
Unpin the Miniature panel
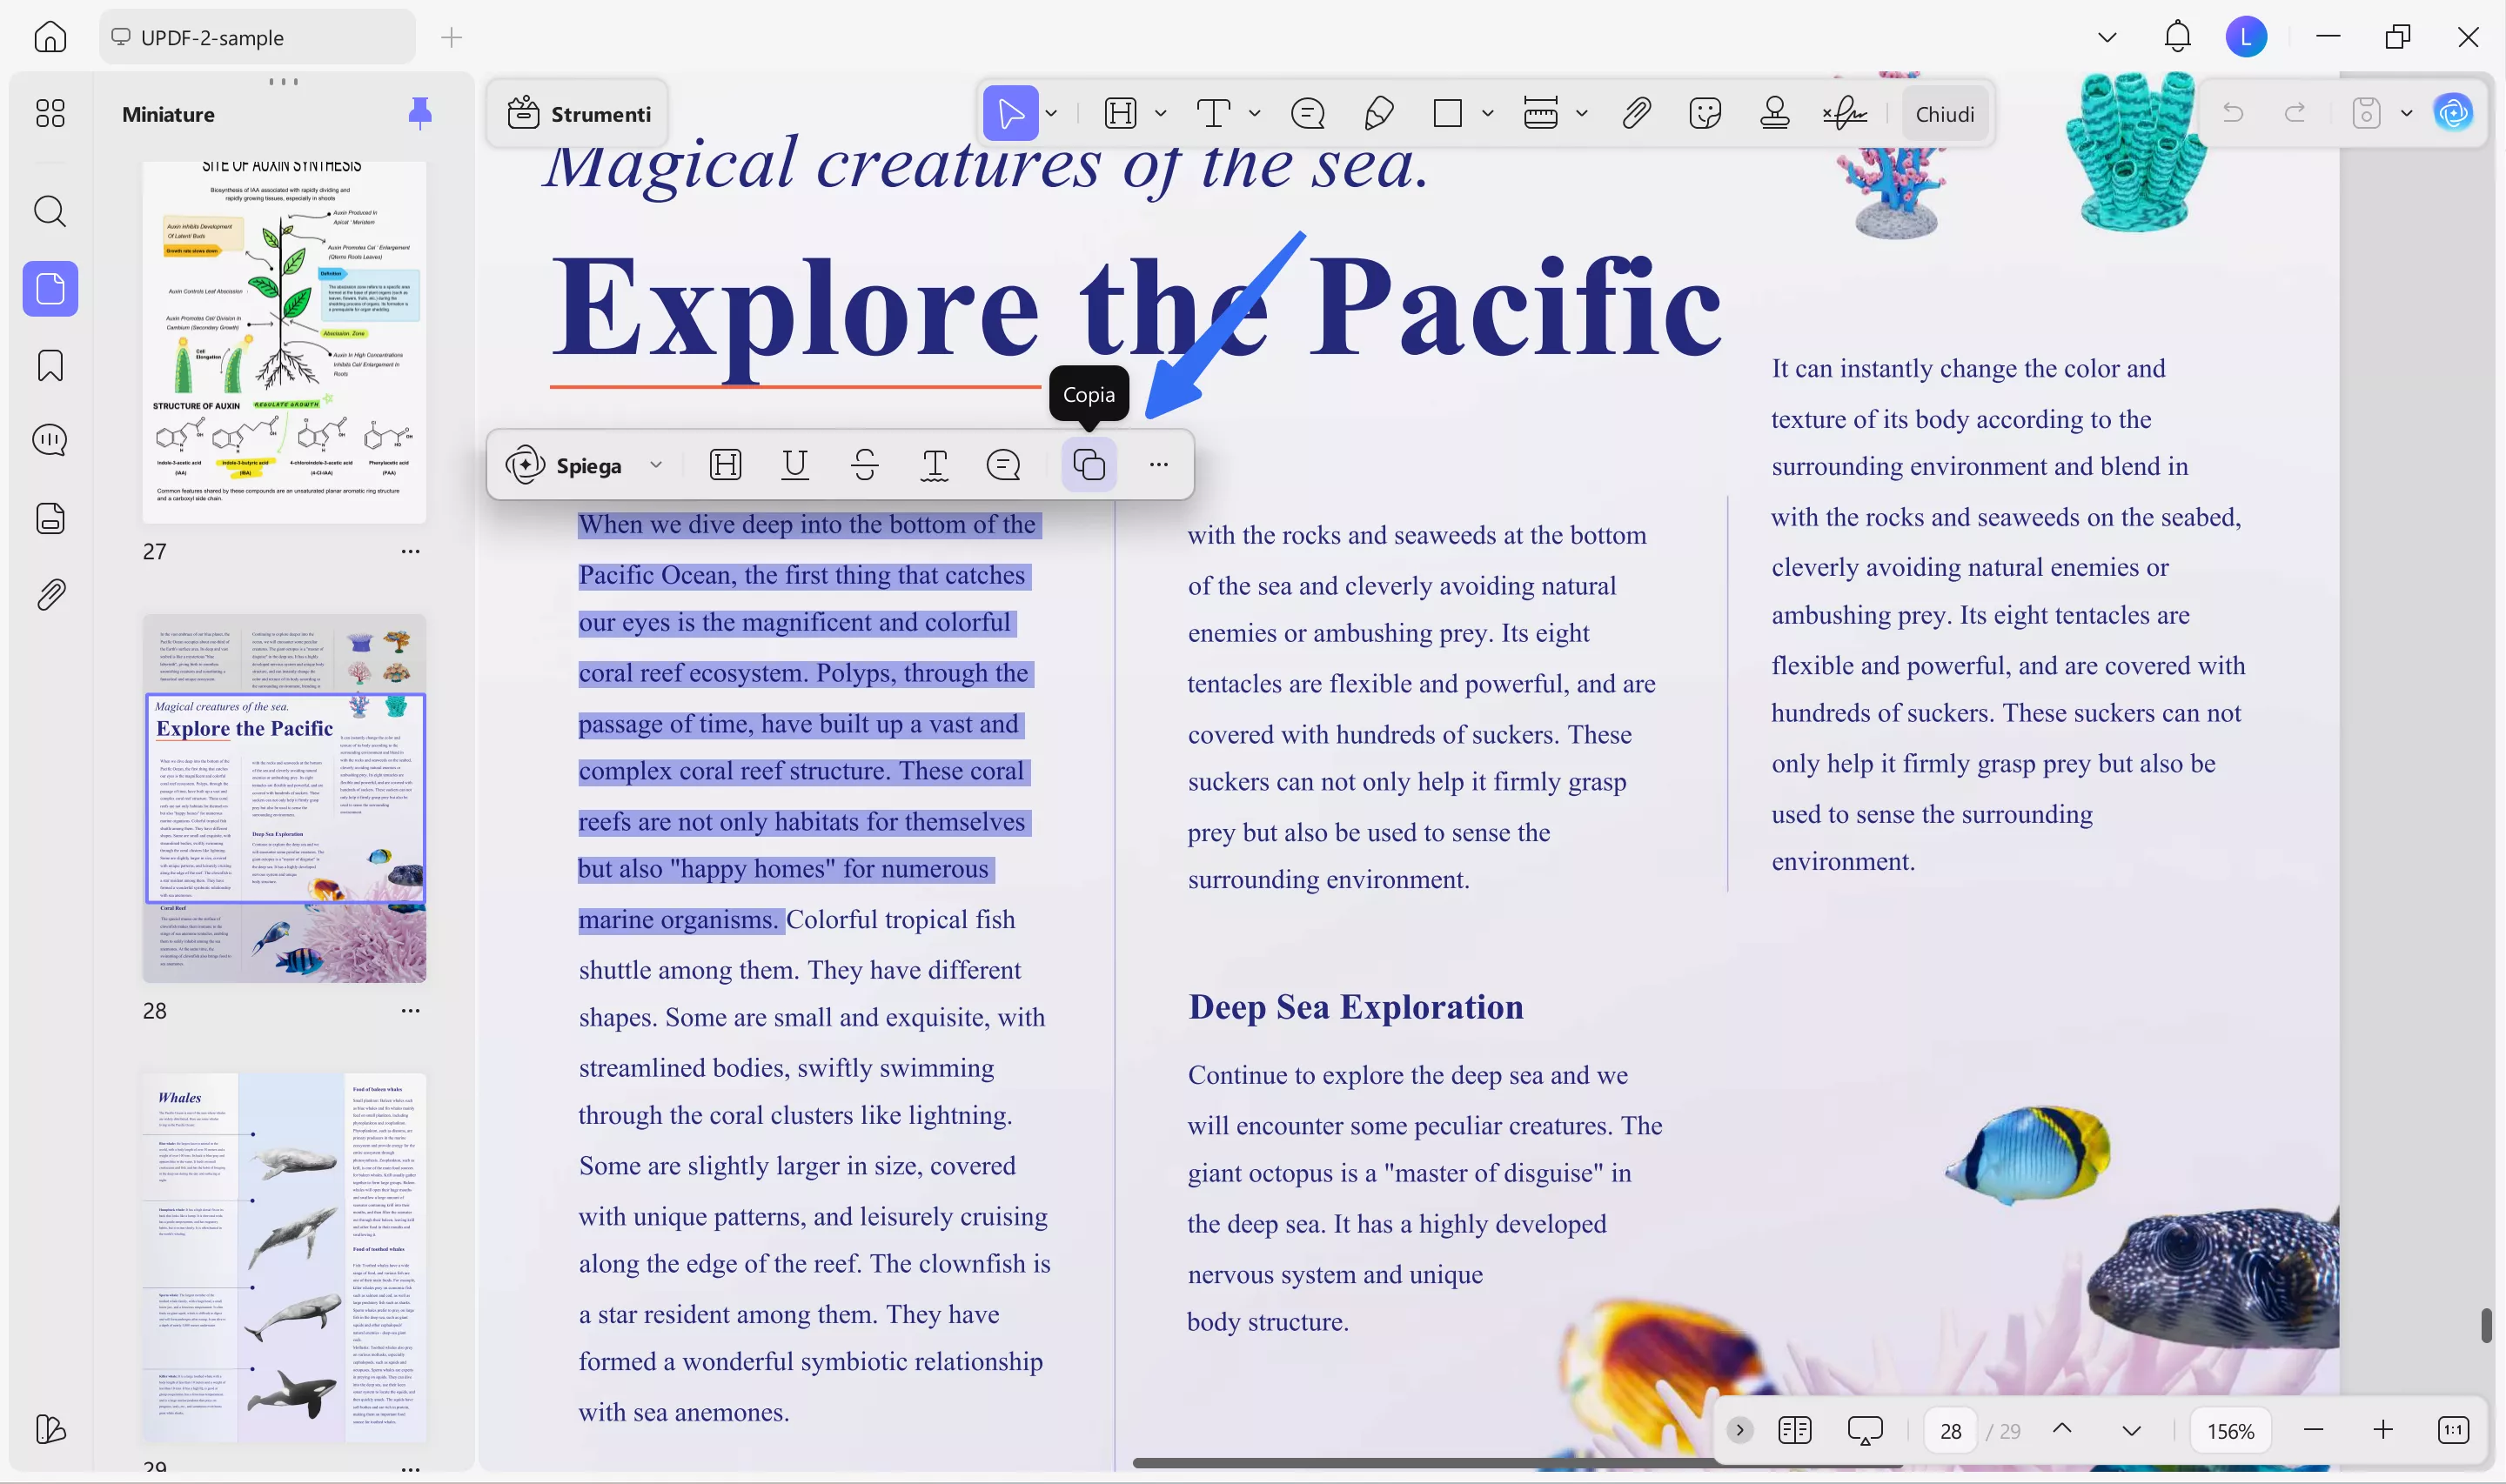(420, 113)
